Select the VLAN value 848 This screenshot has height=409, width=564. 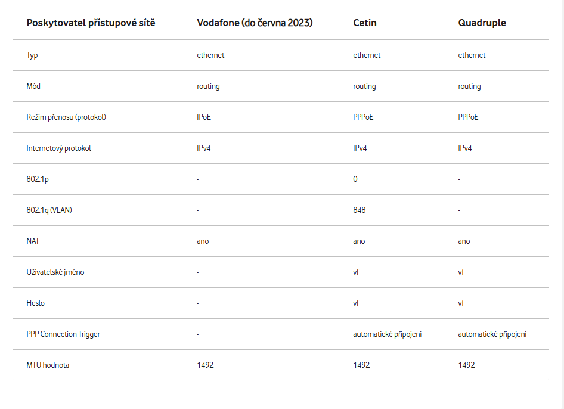[x=360, y=210]
